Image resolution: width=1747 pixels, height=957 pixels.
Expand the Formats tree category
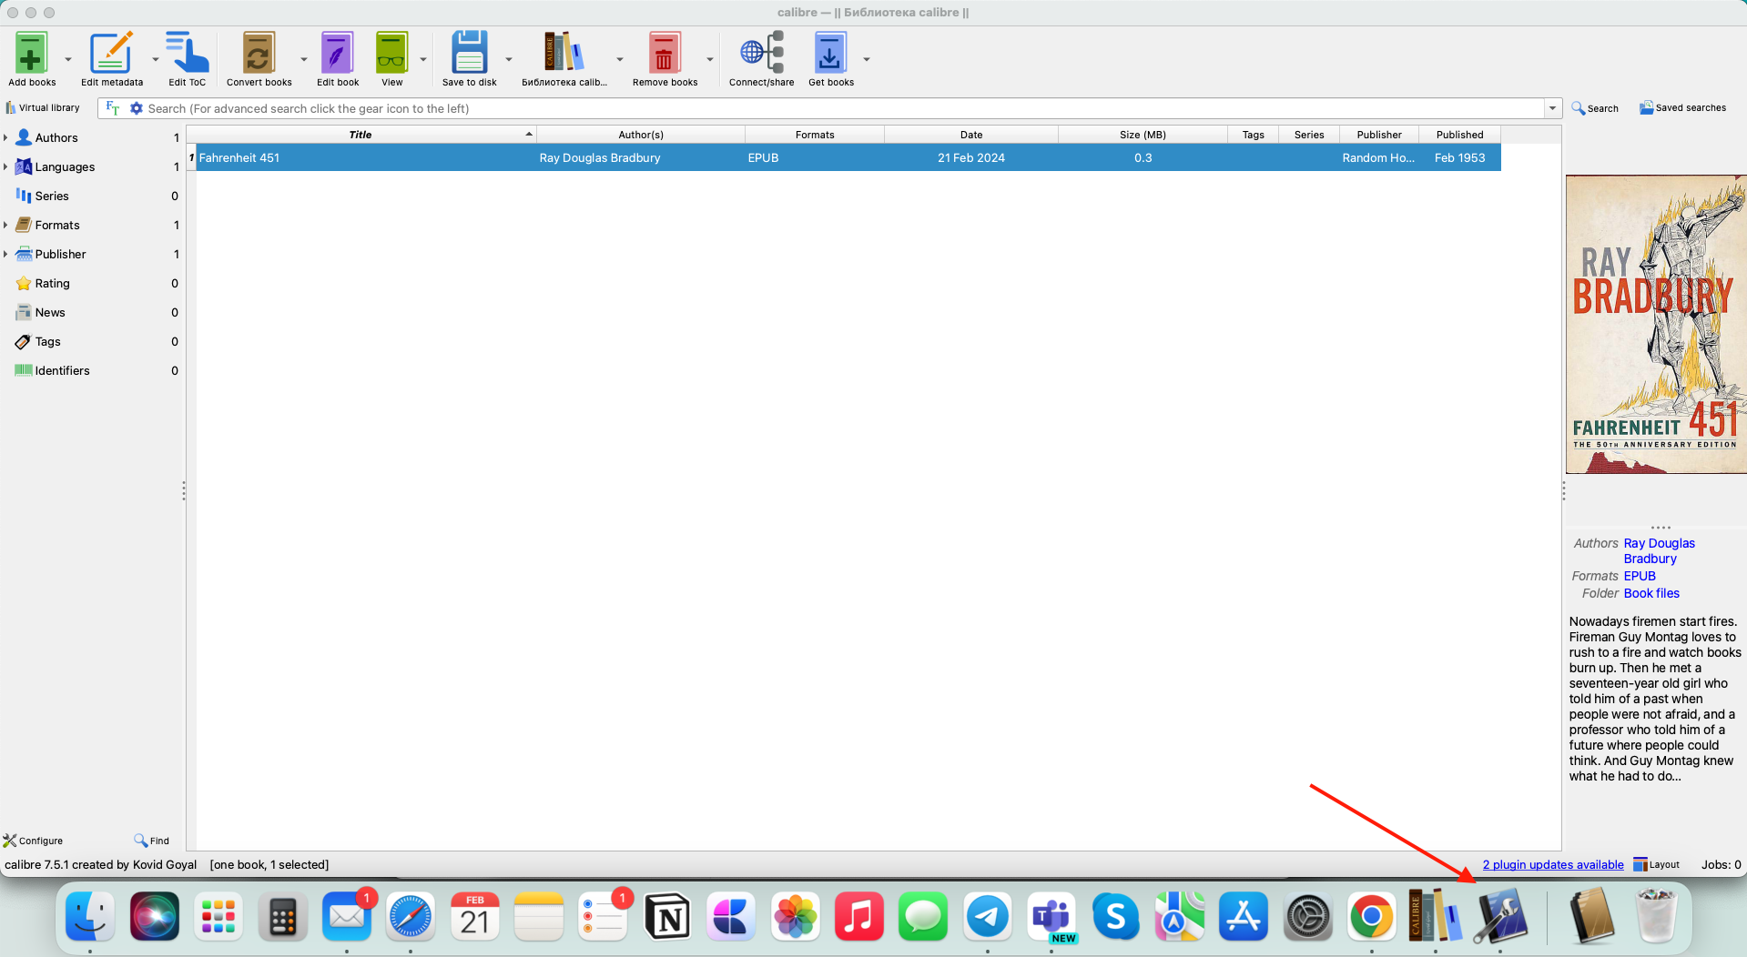pyautogui.click(x=5, y=226)
